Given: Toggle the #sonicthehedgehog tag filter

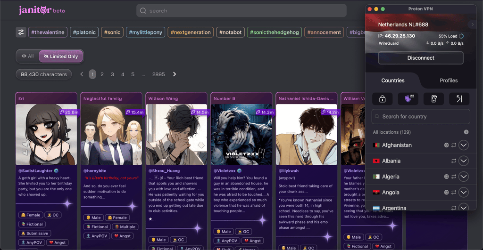Looking at the screenshot, I should tap(274, 32).
